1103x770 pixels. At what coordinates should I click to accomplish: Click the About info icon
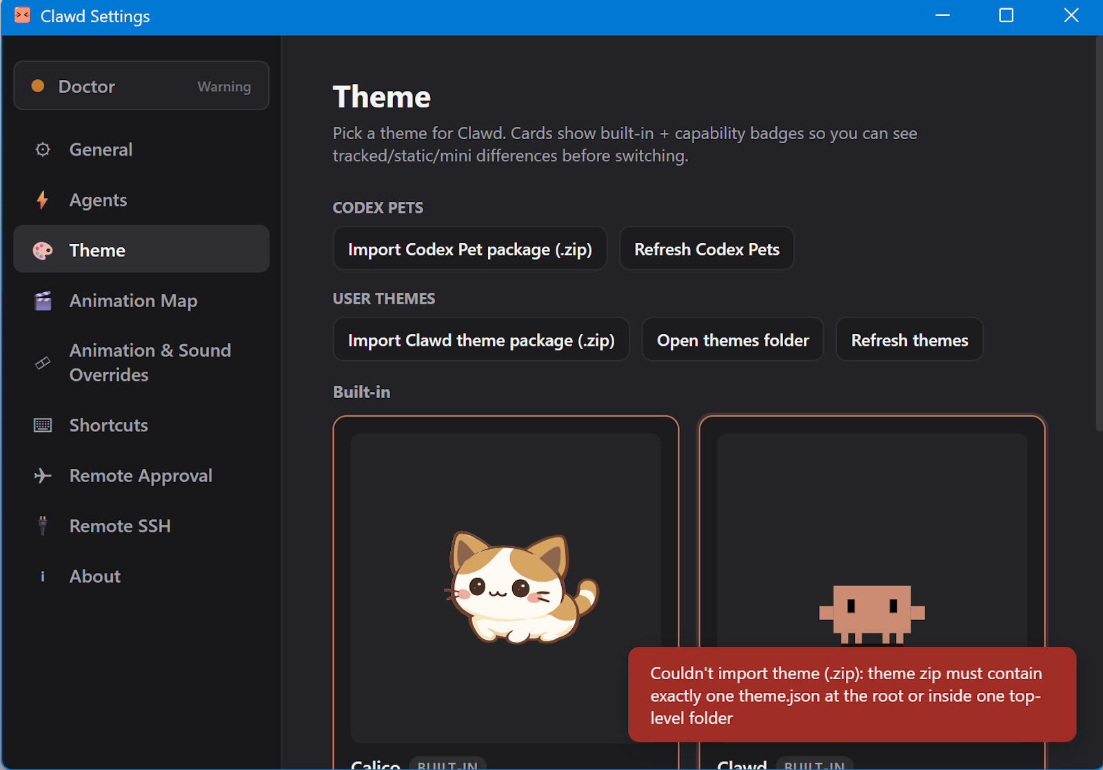pos(43,576)
